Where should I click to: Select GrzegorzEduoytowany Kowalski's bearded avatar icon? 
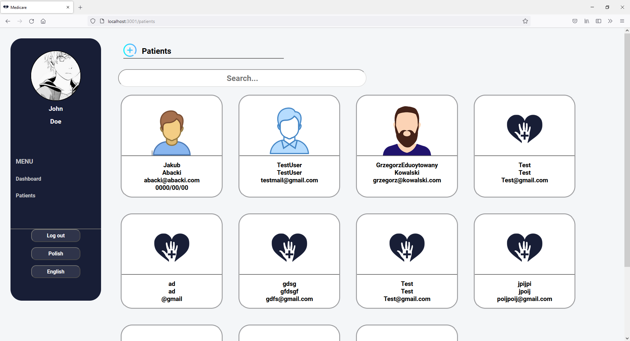tap(407, 130)
